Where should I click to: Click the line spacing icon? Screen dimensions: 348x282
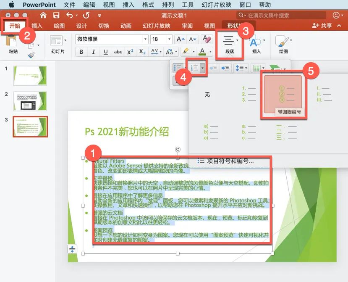pos(239,68)
